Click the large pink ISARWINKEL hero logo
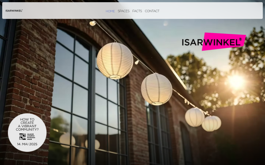265x165 pixels. coord(214,42)
